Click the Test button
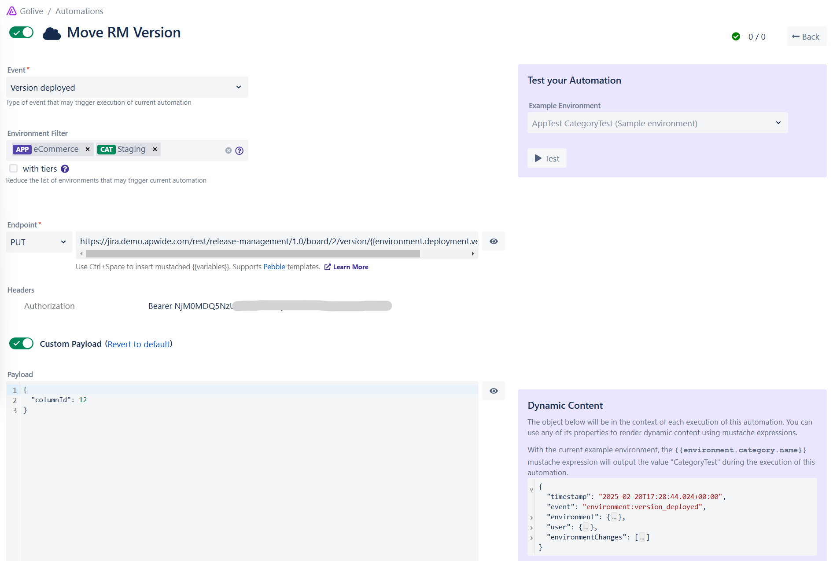 (547, 158)
